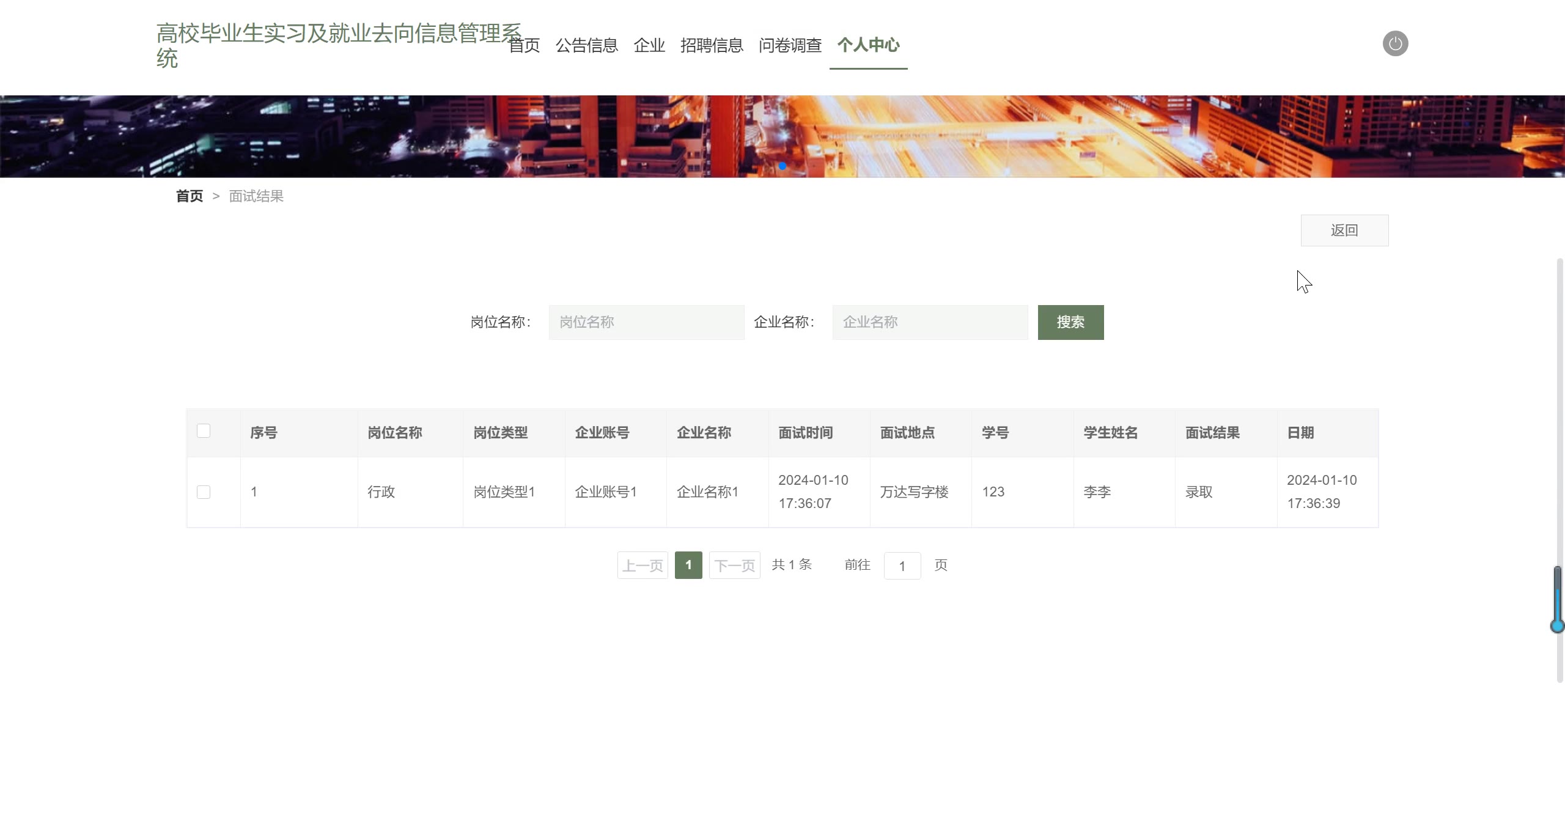Image resolution: width=1565 pixels, height=829 pixels.
Task: Click the green 搜索 button
Action: [x=1070, y=322]
